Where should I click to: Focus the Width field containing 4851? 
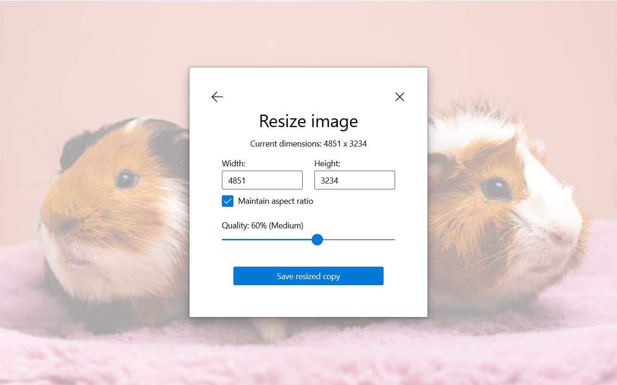pos(262,180)
